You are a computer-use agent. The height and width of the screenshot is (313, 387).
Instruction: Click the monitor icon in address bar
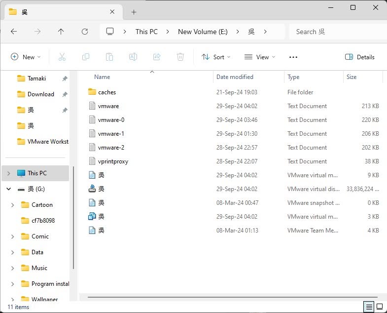click(110, 32)
